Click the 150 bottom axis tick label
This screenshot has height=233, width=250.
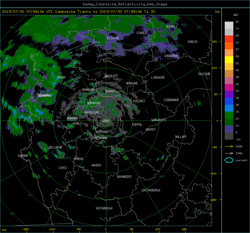point(184,229)
